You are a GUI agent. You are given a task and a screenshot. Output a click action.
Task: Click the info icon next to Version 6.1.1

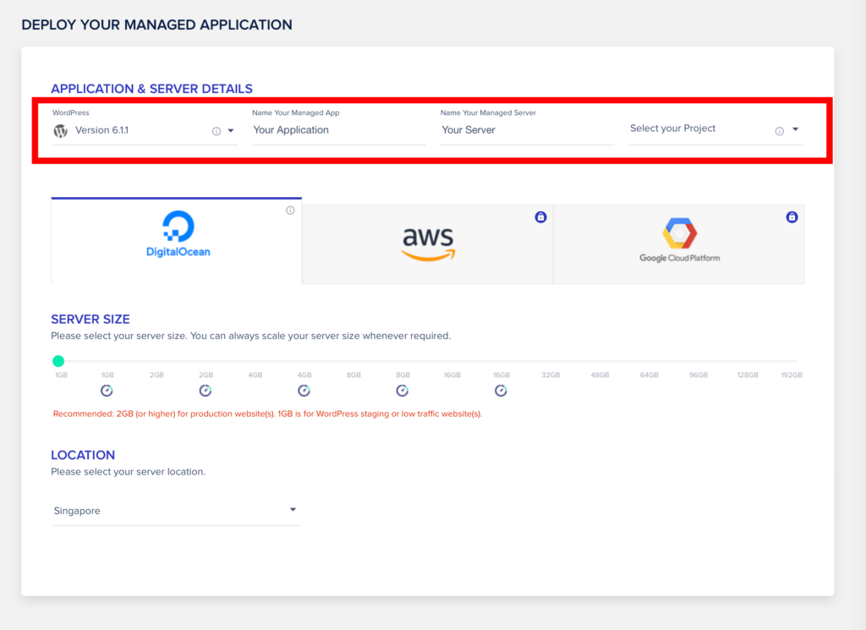[216, 131]
